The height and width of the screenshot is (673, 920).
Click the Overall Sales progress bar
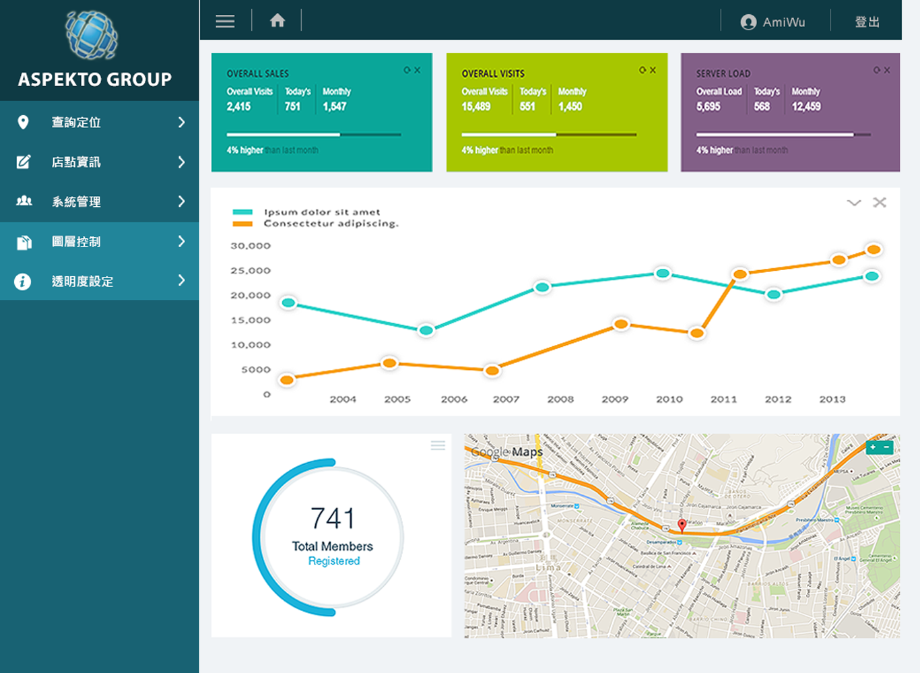(314, 135)
